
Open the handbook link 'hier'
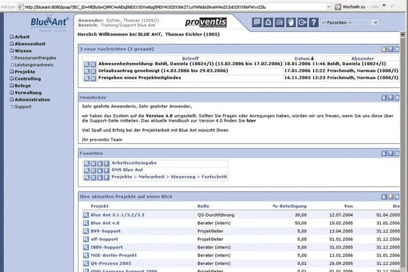251,121
